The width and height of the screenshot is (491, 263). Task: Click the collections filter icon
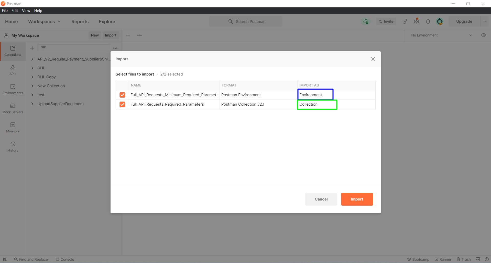(43, 48)
